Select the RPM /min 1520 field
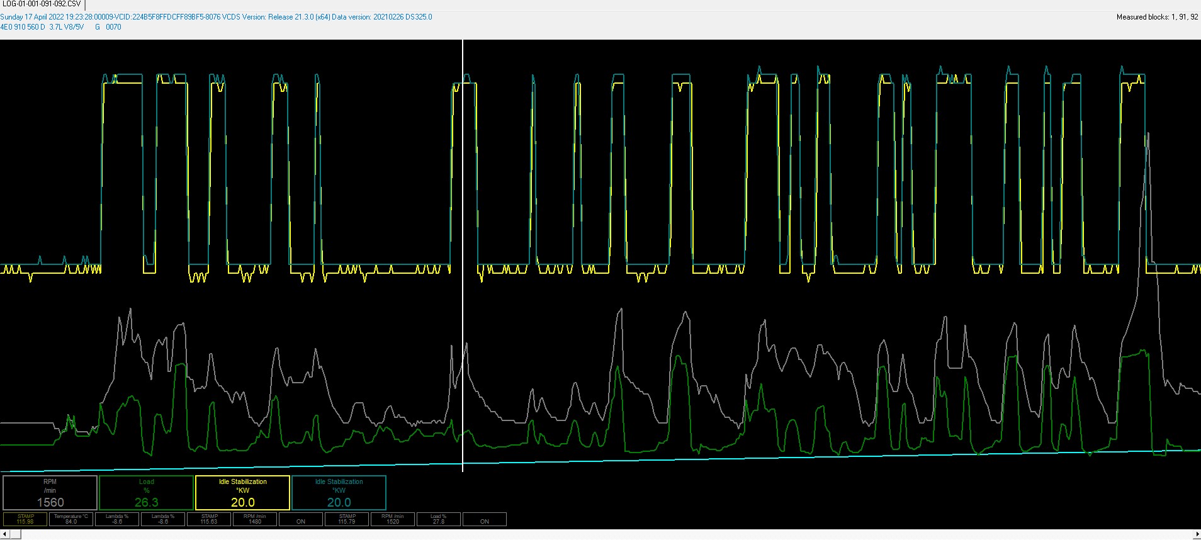Screen dimensions: 1201x540 point(393,519)
